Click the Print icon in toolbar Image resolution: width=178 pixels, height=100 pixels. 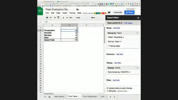47,18
